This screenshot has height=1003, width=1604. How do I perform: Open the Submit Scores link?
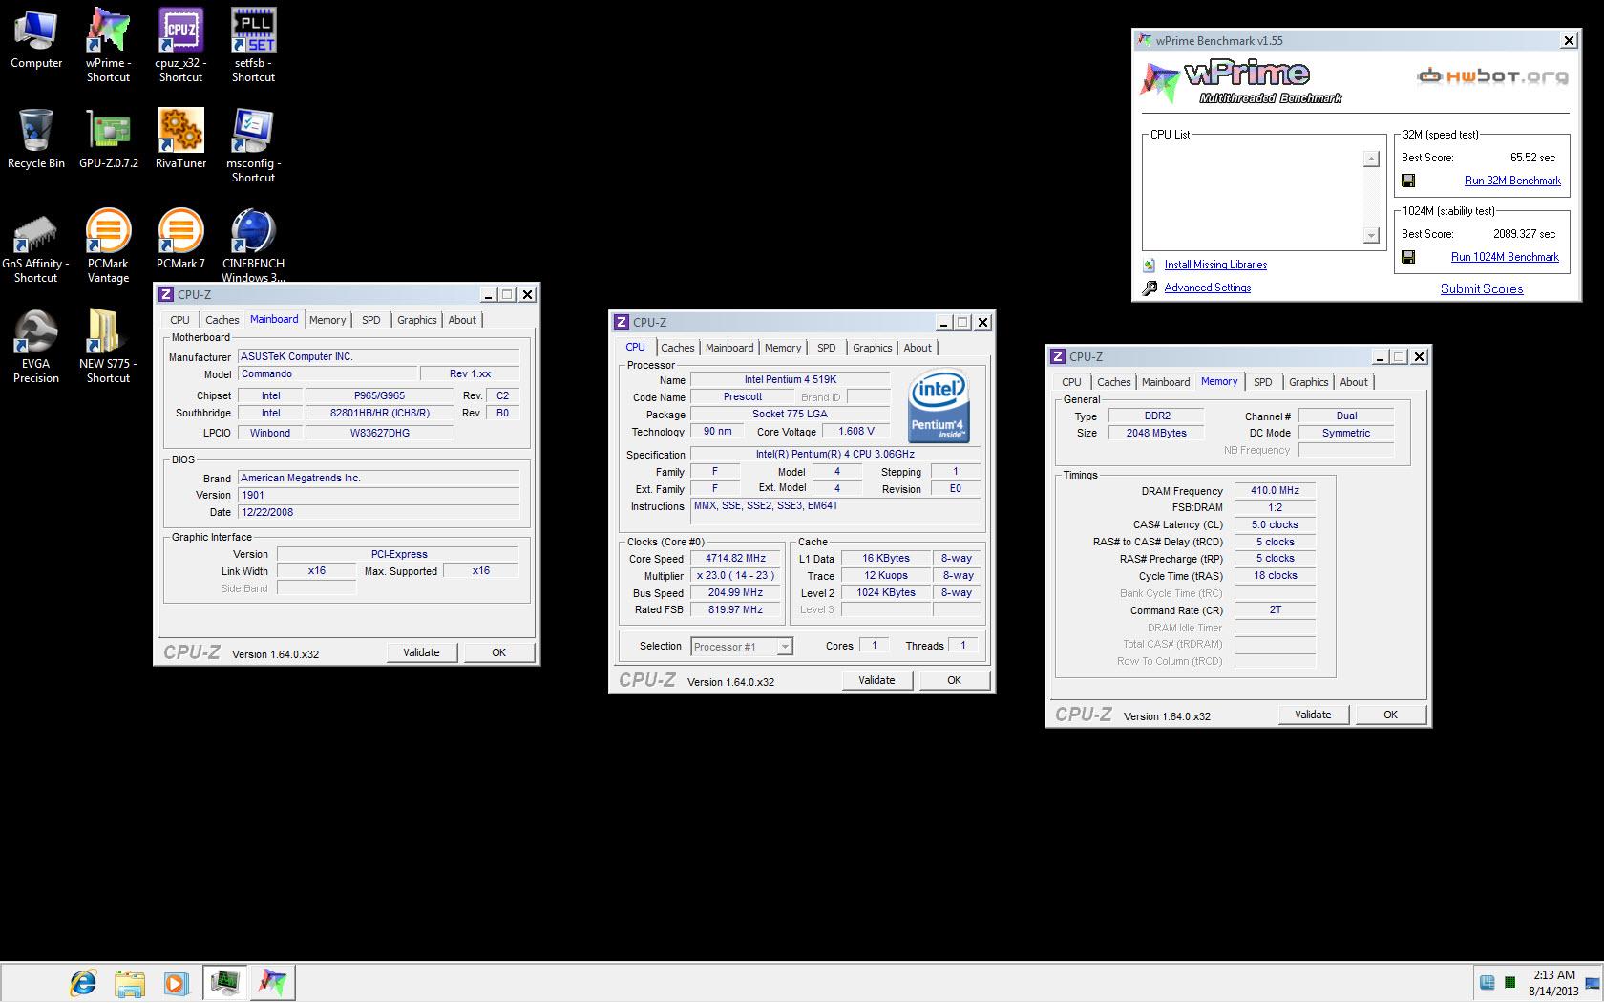point(1482,288)
